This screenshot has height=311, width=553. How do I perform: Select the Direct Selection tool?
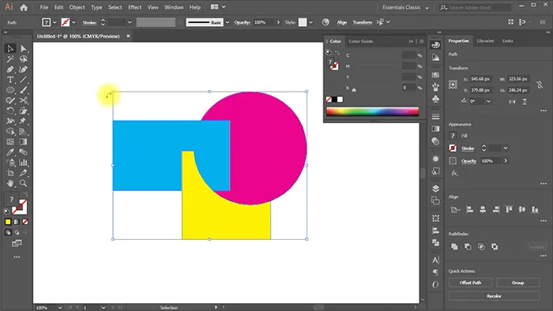click(x=23, y=49)
